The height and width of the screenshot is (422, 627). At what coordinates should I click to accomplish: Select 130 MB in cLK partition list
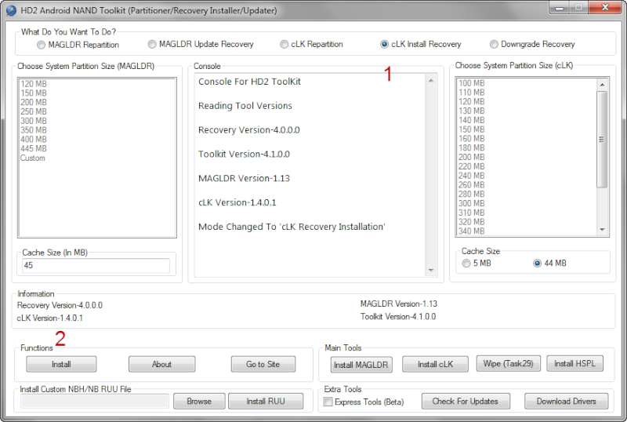click(x=472, y=111)
